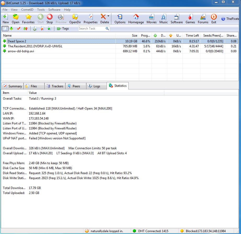Switch to the Summary tab
This screenshot has width=241, height=234.
13,86
